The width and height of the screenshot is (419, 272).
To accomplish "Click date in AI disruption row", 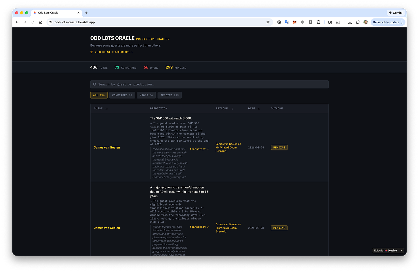I will click(x=256, y=228).
